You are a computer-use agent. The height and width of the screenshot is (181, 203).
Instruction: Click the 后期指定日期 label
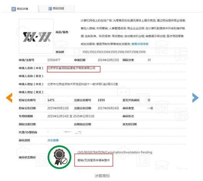coord(83,124)
